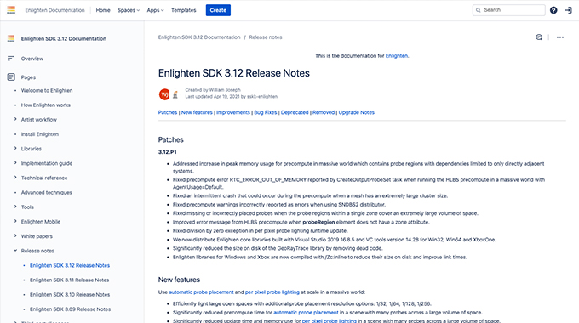The image size is (579, 323).
Task: Click breadcrumb Enlighten SDK 3.12 Documentation
Action: 199,37
